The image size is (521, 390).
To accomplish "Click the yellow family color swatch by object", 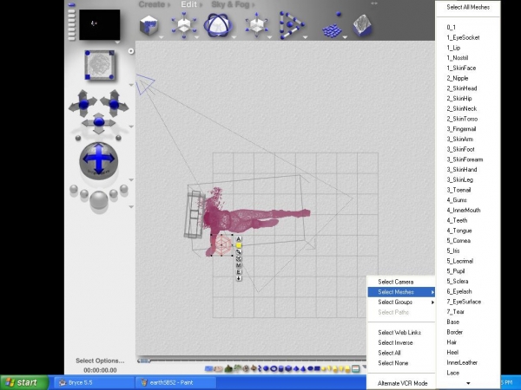I will (239, 245).
